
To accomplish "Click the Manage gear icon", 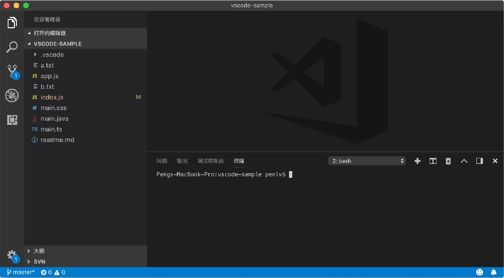I will (12, 255).
